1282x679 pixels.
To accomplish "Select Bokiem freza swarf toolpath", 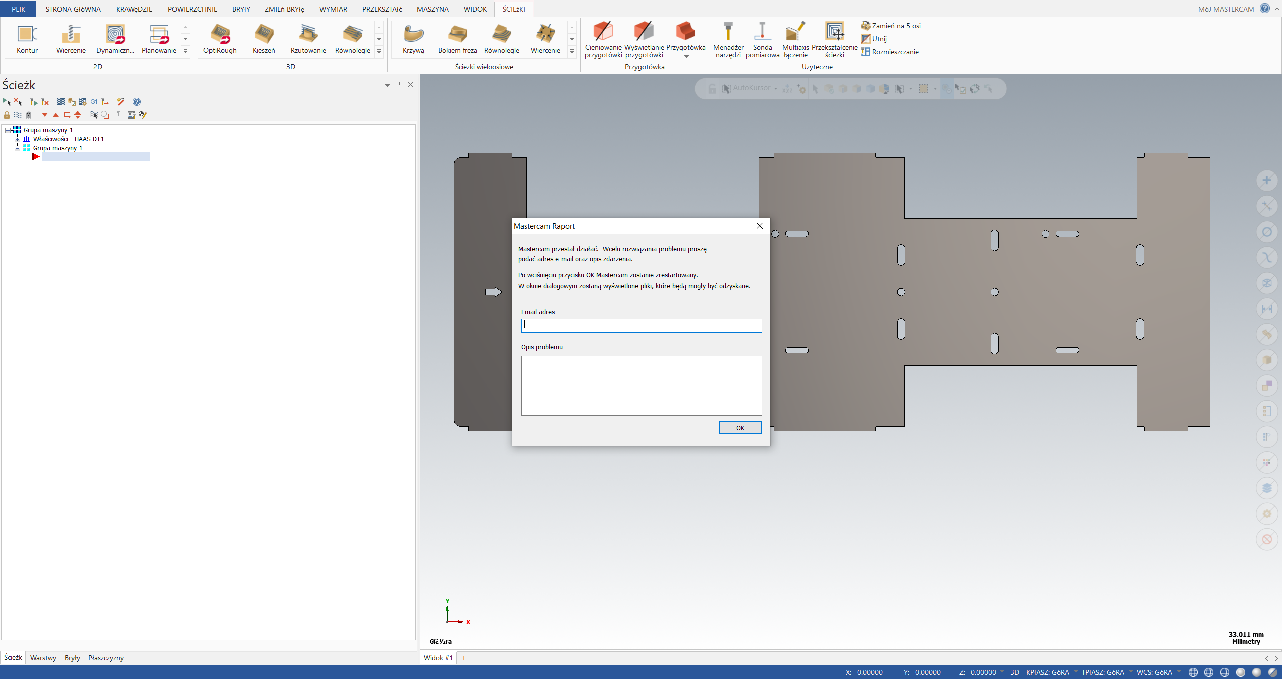I will (457, 39).
